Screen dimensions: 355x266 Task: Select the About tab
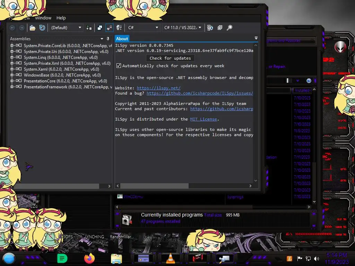pos(122,39)
